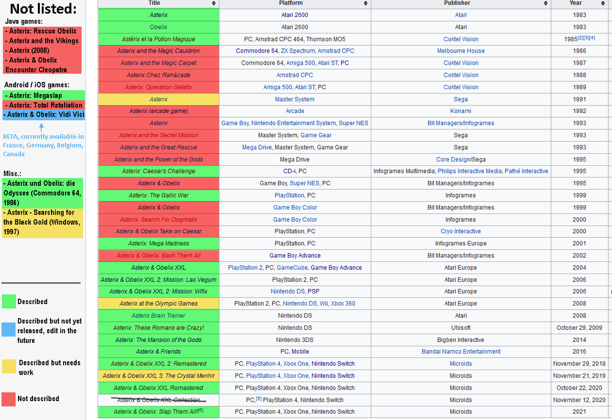Select title cell Asterix (arcade game)

[159, 111]
